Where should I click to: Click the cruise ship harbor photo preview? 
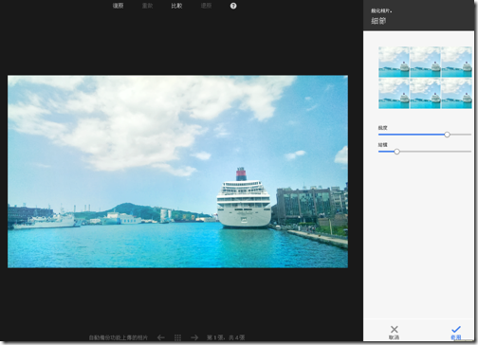(177, 172)
